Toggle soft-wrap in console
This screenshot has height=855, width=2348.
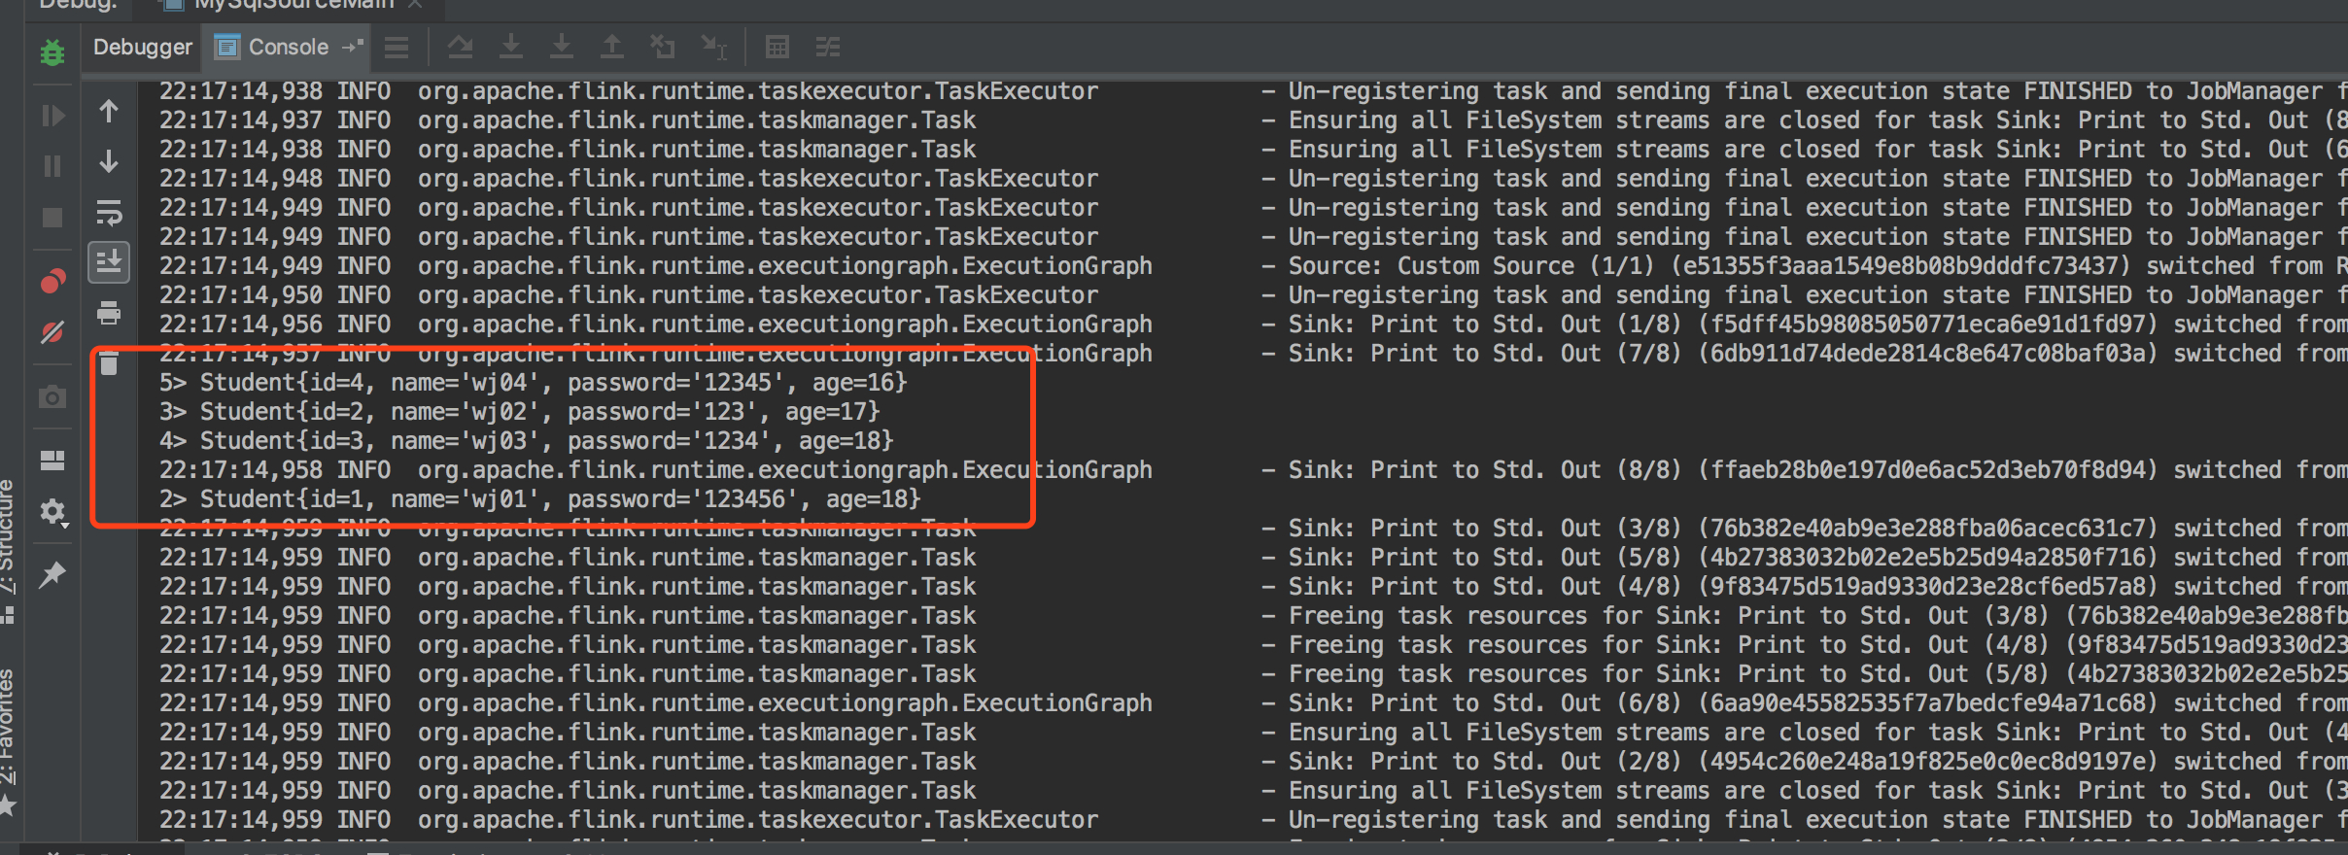(109, 212)
